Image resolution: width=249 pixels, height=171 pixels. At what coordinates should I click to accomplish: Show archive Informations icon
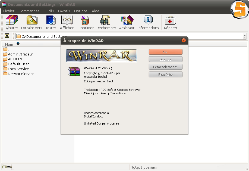[148, 20]
